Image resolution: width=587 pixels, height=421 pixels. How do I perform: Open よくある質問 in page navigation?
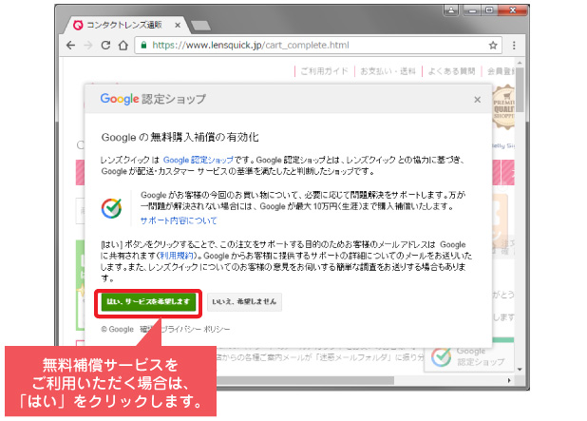coord(451,71)
